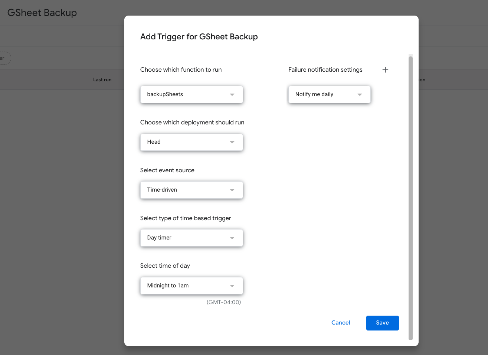Click the caret arrow beside Day timer
488x355 pixels.
(x=232, y=238)
